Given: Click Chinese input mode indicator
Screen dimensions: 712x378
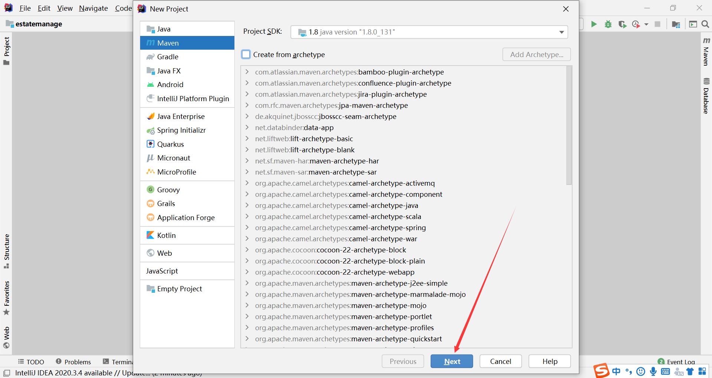Looking at the screenshot, I should [616, 371].
